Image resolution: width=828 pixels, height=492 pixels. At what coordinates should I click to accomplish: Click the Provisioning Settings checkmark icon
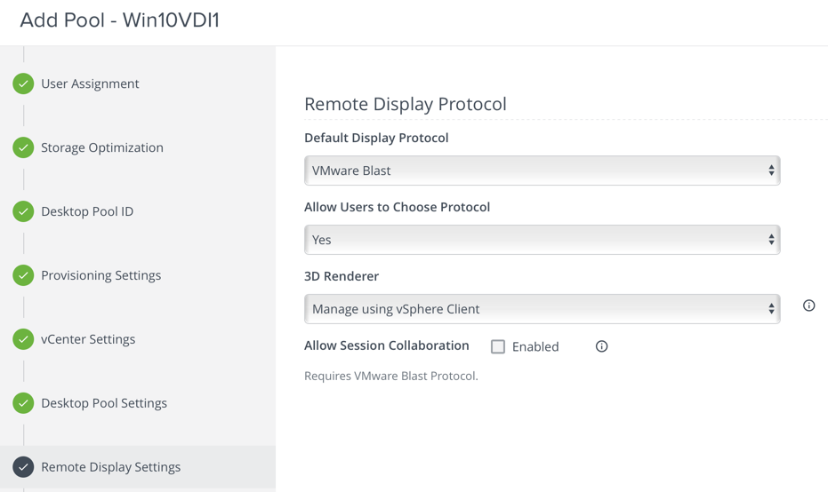click(x=23, y=275)
